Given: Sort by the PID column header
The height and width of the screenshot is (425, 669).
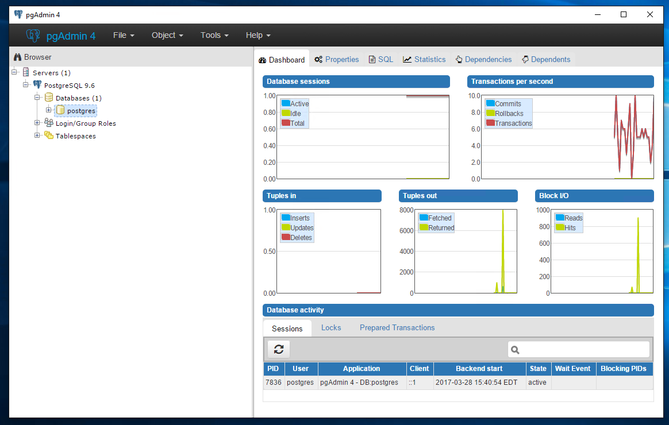Looking at the screenshot, I should pyautogui.click(x=274, y=369).
